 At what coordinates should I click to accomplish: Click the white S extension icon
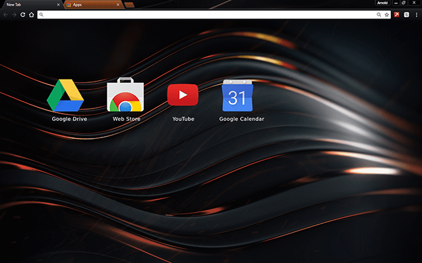[x=406, y=14]
